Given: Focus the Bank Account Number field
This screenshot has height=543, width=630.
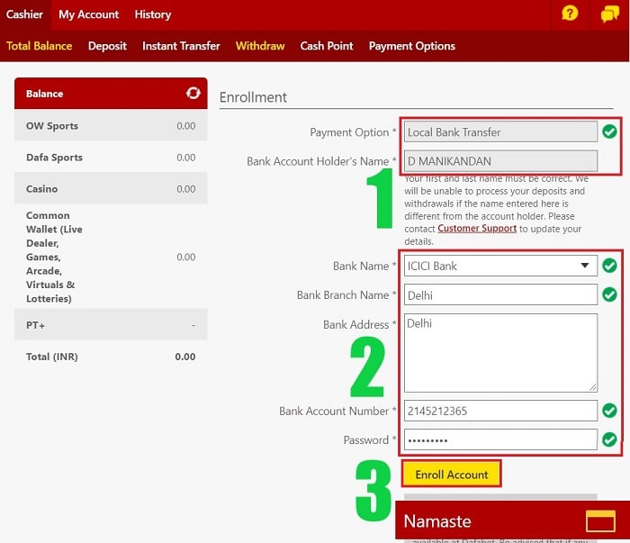Looking at the screenshot, I should (500, 411).
